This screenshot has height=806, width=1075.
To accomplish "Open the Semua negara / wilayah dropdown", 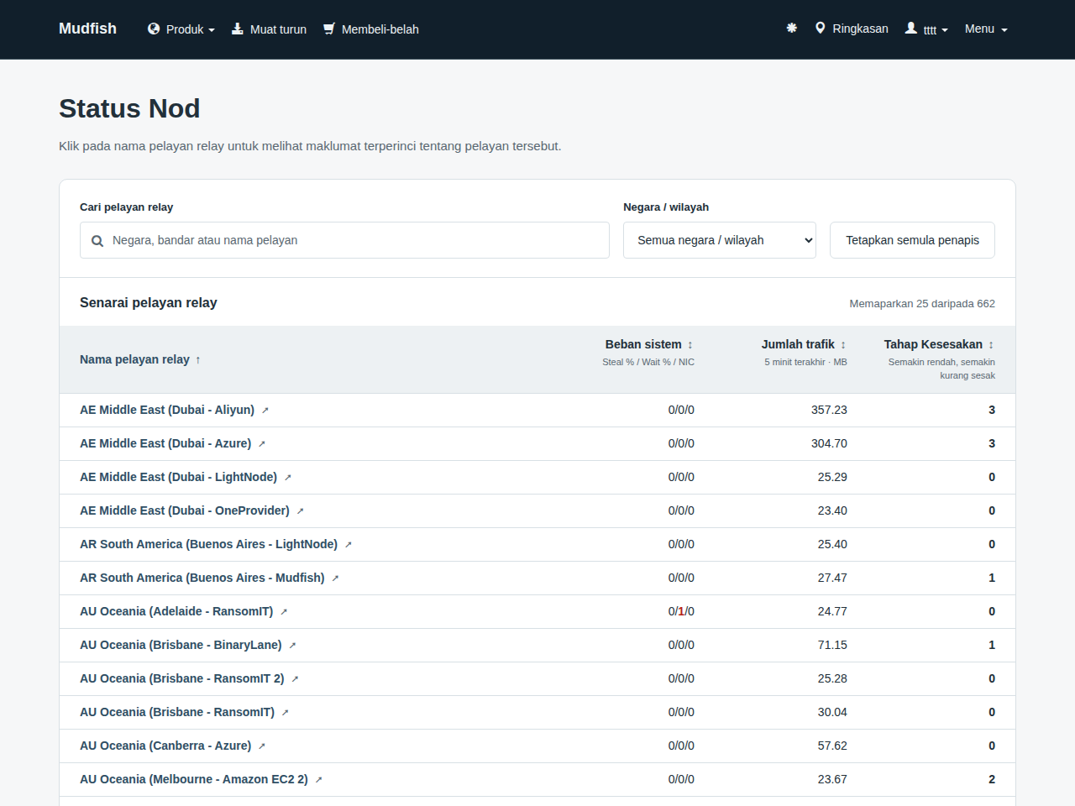I will click(x=720, y=240).
